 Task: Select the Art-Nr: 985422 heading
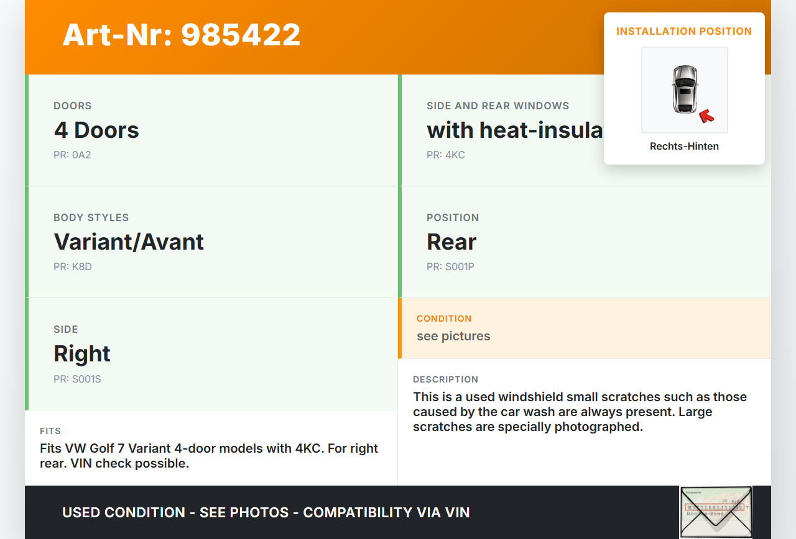[182, 35]
